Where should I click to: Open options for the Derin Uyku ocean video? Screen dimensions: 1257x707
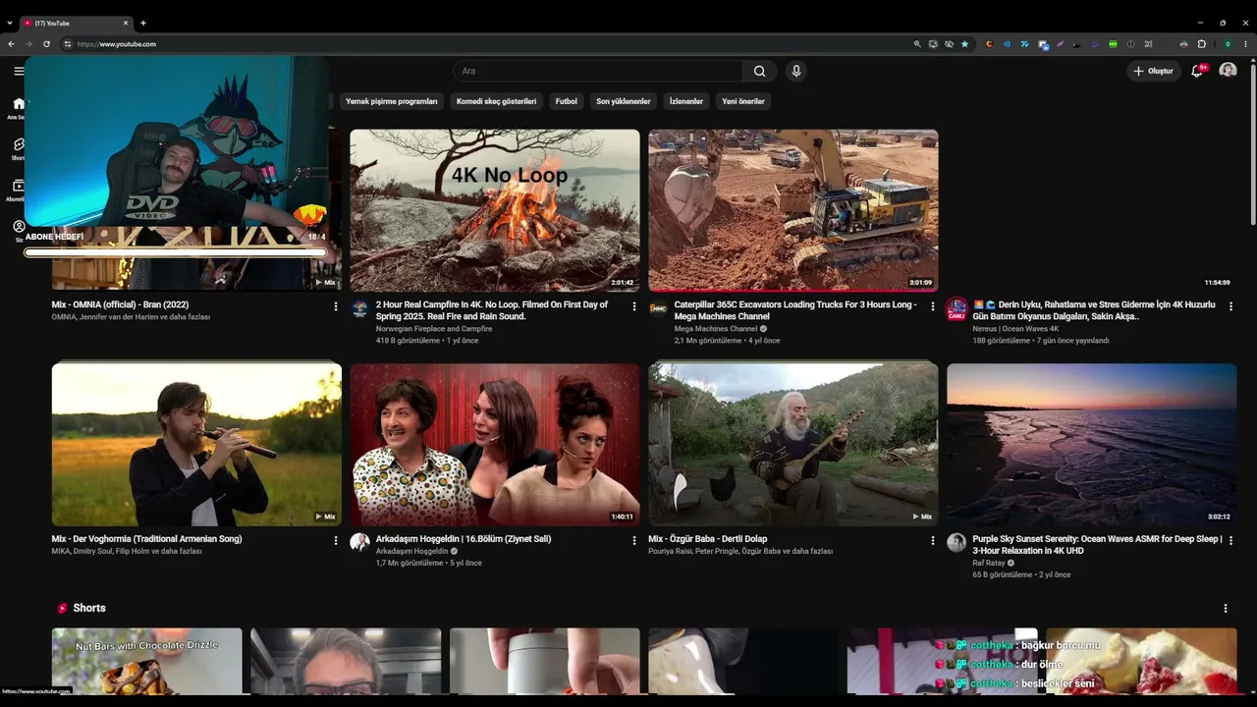point(1231,306)
